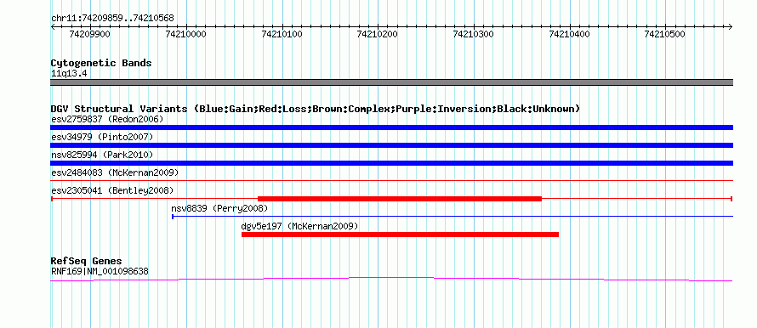Click the 11q13.4 band label

pyautogui.click(x=69, y=74)
